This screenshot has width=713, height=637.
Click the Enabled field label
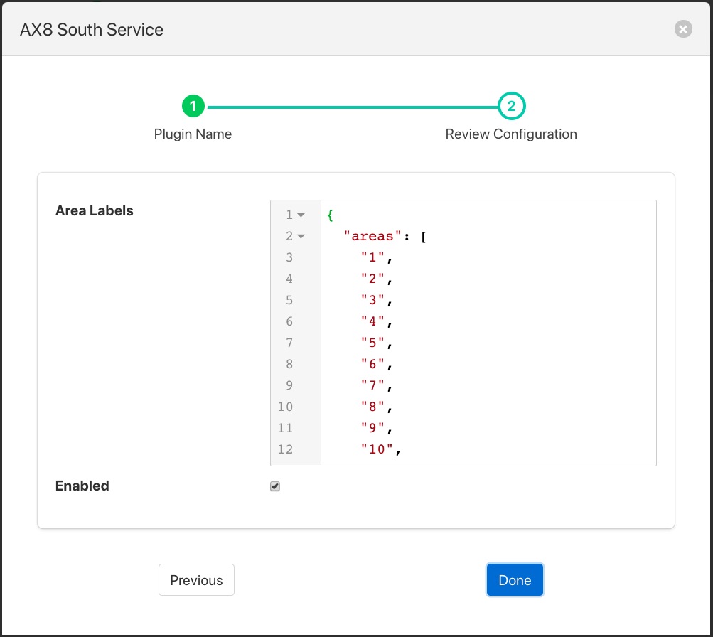click(82, 486)
